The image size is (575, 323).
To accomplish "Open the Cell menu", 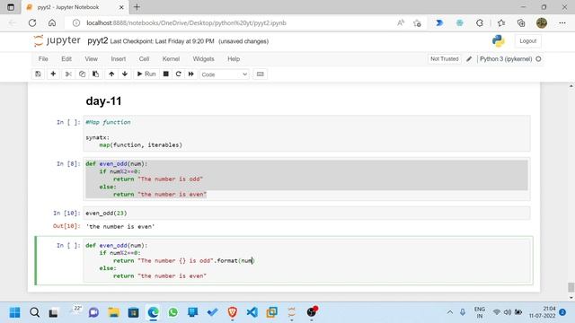I will 144,59.
